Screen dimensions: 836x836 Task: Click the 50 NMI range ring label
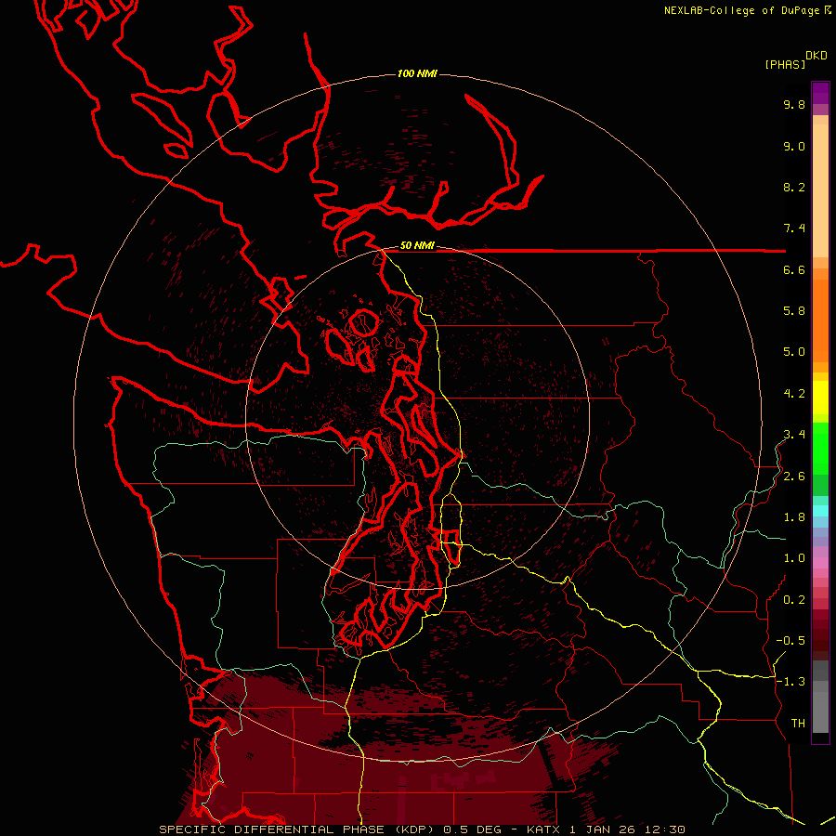(x=417, y=246)
